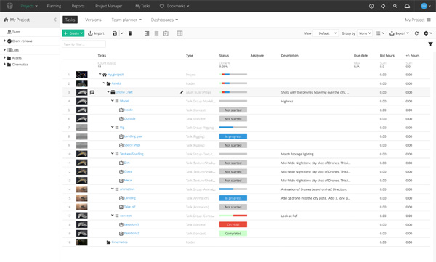This screenshot has width=436, height=262.
Task: Open the Dashboards tab dropdown
Action: [164, 20]
